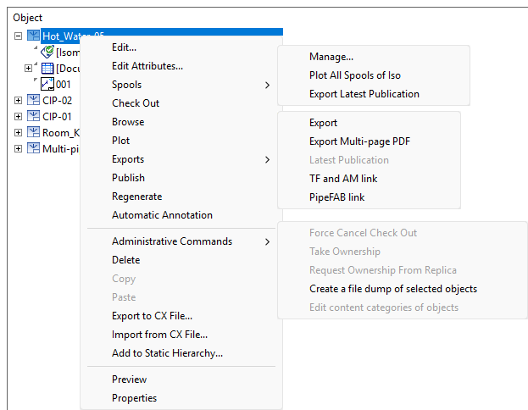The image size is (528, 410).
Task: Choose Check Out from context menu
Action: coord(136,103)
